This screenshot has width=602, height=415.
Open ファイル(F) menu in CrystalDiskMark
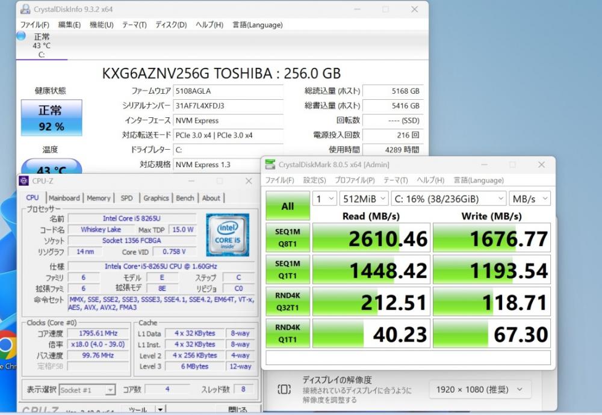click(279, 180)
